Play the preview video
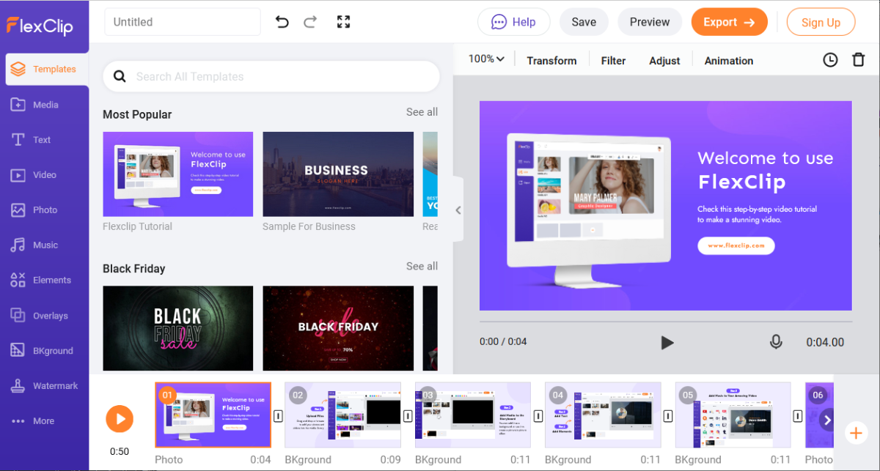Viewport: 880px width, 471px height. point(667,342)
